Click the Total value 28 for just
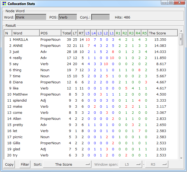Viewport: 187px width, 172px height. 69,52
